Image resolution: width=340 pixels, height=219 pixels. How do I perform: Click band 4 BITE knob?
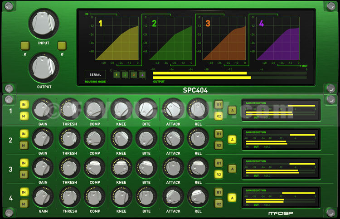146,197
